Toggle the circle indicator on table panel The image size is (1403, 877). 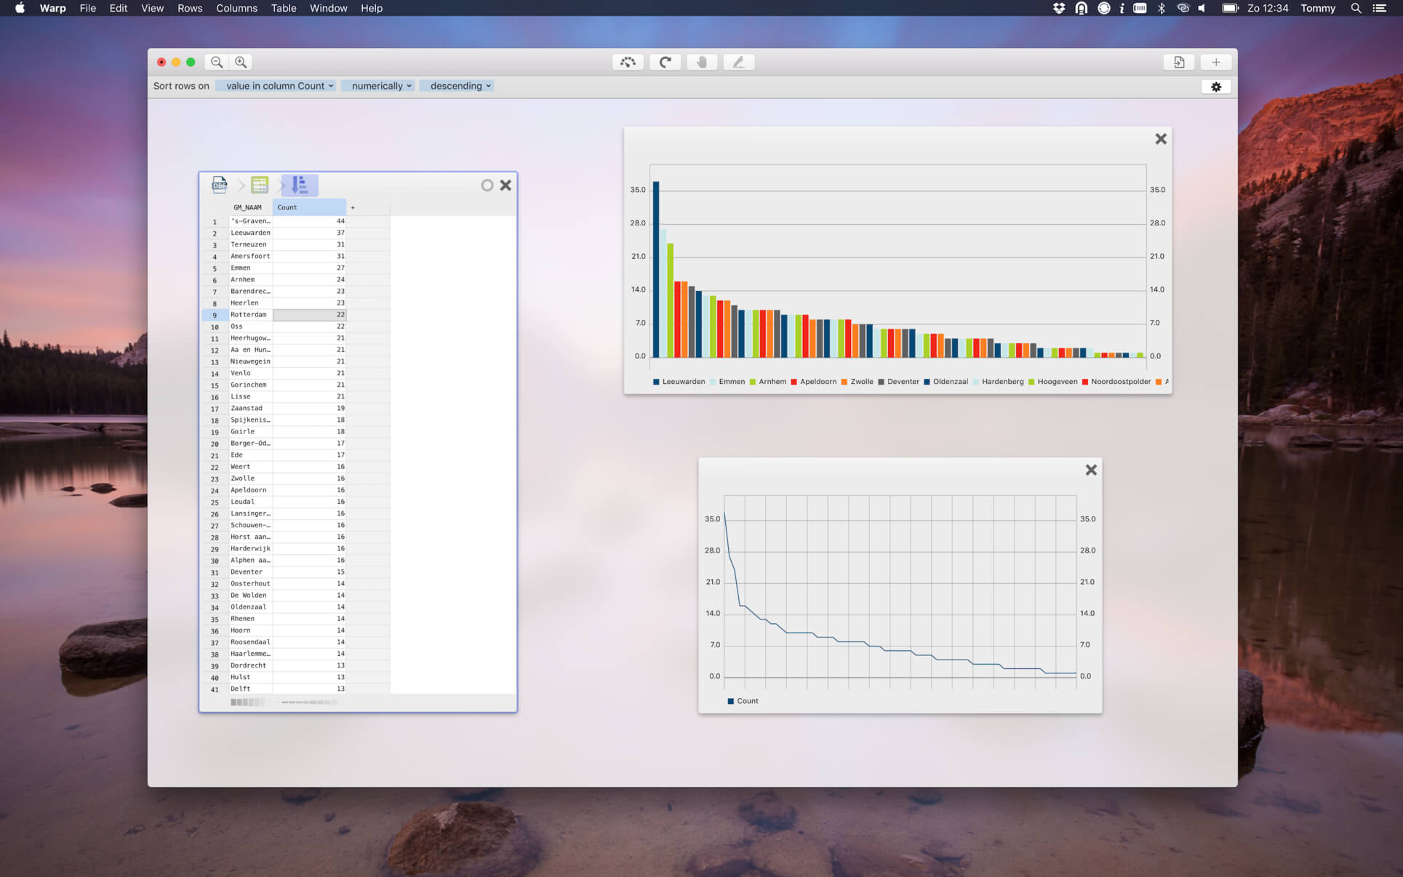pos(487,185)
